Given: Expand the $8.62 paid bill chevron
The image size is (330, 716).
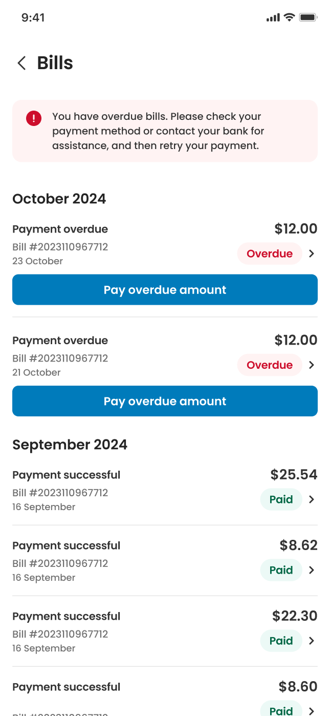Looking at the screenshot, I should pyautogui.click(x=312, y=570).
